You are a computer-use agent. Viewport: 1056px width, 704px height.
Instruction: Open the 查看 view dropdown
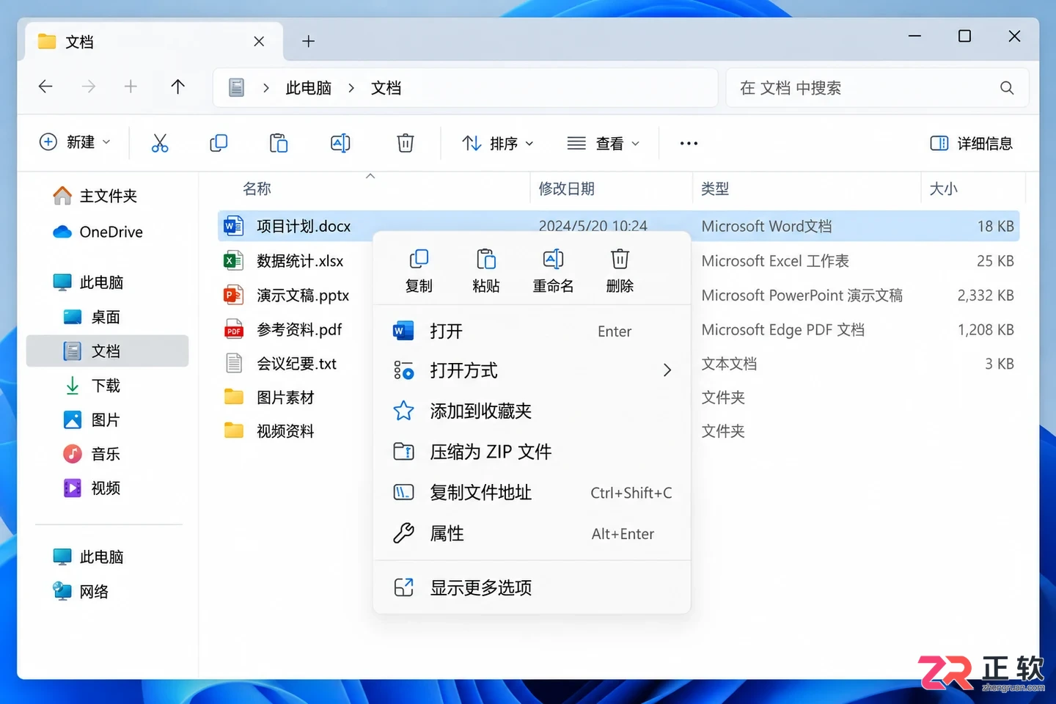(x=604, y=143)
